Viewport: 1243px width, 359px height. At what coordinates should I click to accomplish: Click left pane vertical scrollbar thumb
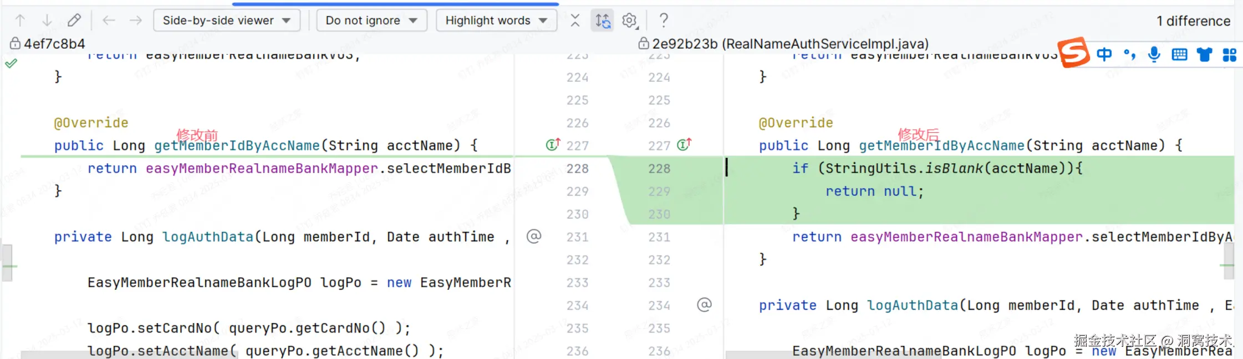(7, 263)
